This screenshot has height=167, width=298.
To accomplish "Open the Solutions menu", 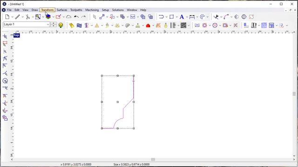I will (118, 10).
